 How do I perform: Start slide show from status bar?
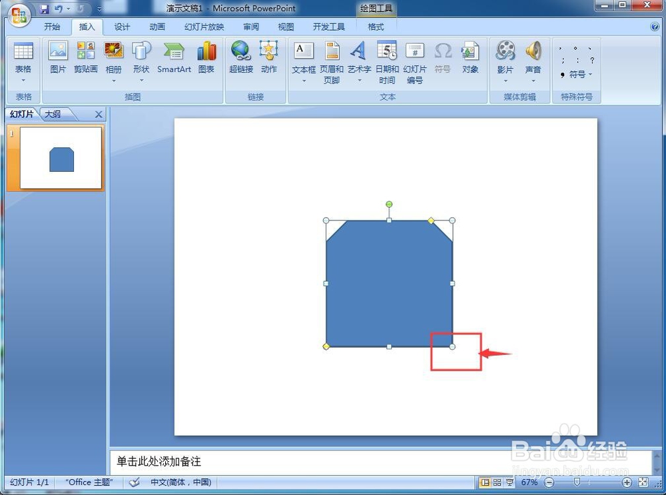click(x=509, y=482)
